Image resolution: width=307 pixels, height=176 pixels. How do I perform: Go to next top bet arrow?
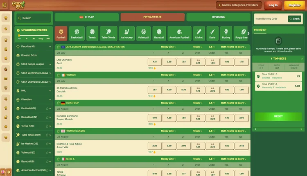301,129
